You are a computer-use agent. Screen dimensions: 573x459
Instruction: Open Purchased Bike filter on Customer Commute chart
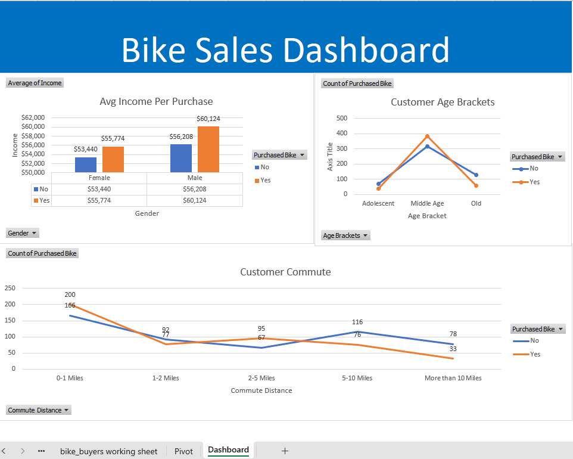pos(537,328)
